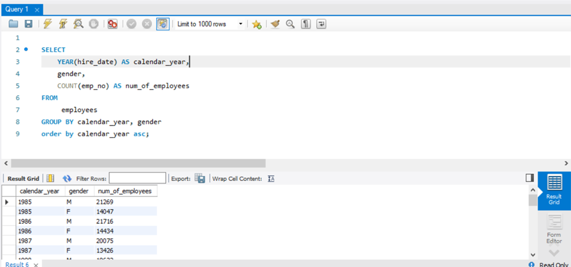Toggle word wrapping icon in editor toolbar

click(x=322, y=24)
